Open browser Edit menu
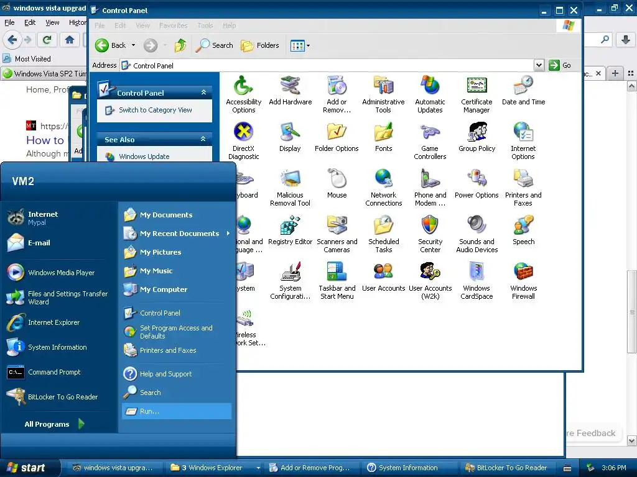 (x=30, y=23)
